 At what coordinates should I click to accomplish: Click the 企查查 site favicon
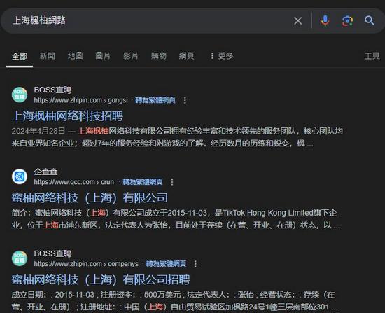[20, 176]
